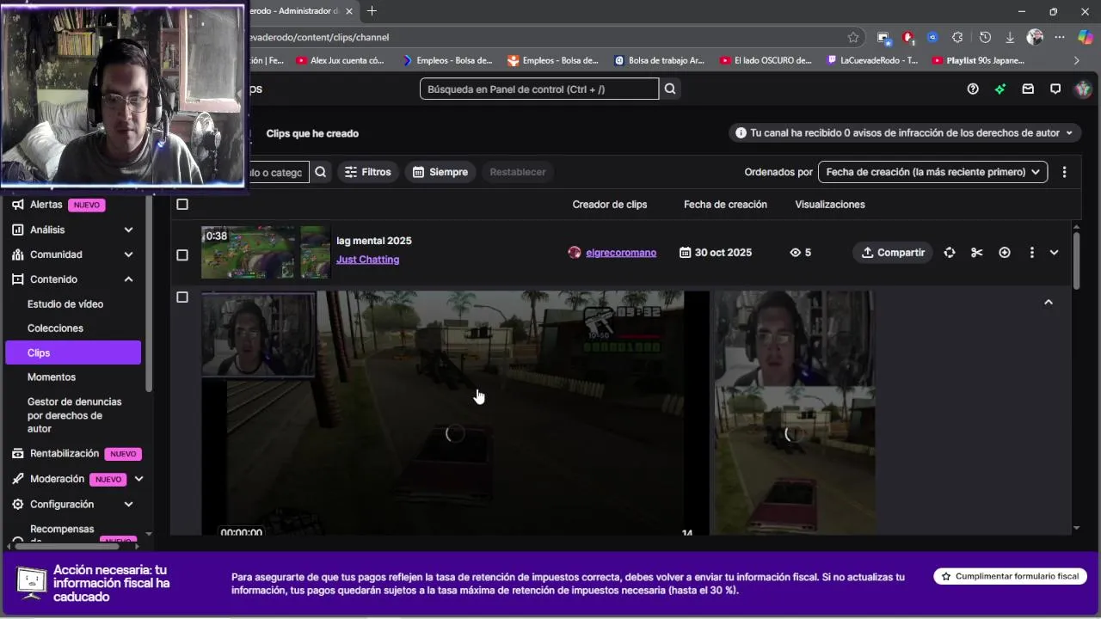Open Gestor de denuncias por derechos de autor
Image resolution: width=1101 pixels, height=619 pixels.
pos(75,415)
